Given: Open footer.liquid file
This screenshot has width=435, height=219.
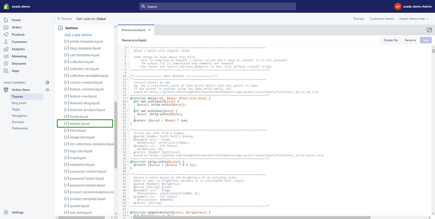Looking at the screenshot, I should click(76, 117).
